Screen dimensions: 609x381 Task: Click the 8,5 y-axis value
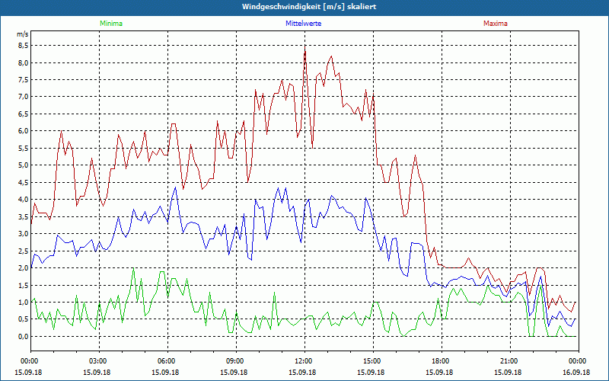click(24, 46)
